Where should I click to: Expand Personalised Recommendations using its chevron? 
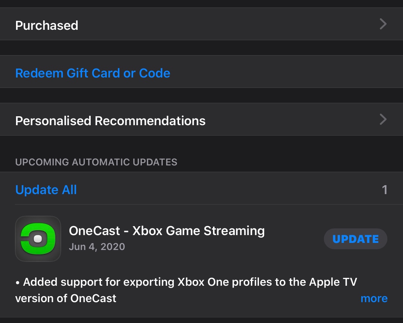(383, 120)
